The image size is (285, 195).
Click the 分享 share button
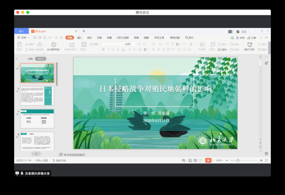pos(252,38)
